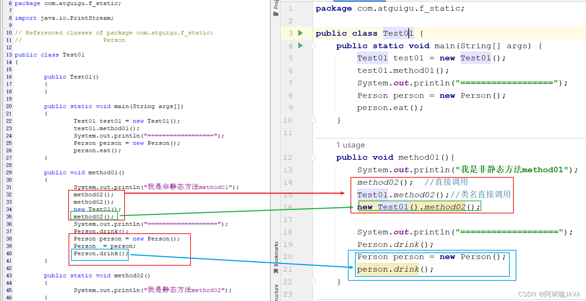Image resolution: width=586 pixels, height=301 pixels.
Task: Open the Project tool window folder icon
Action: coord(276,14)
